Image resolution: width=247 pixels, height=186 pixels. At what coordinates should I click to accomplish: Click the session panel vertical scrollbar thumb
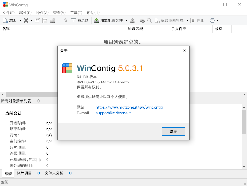(244, 122)
